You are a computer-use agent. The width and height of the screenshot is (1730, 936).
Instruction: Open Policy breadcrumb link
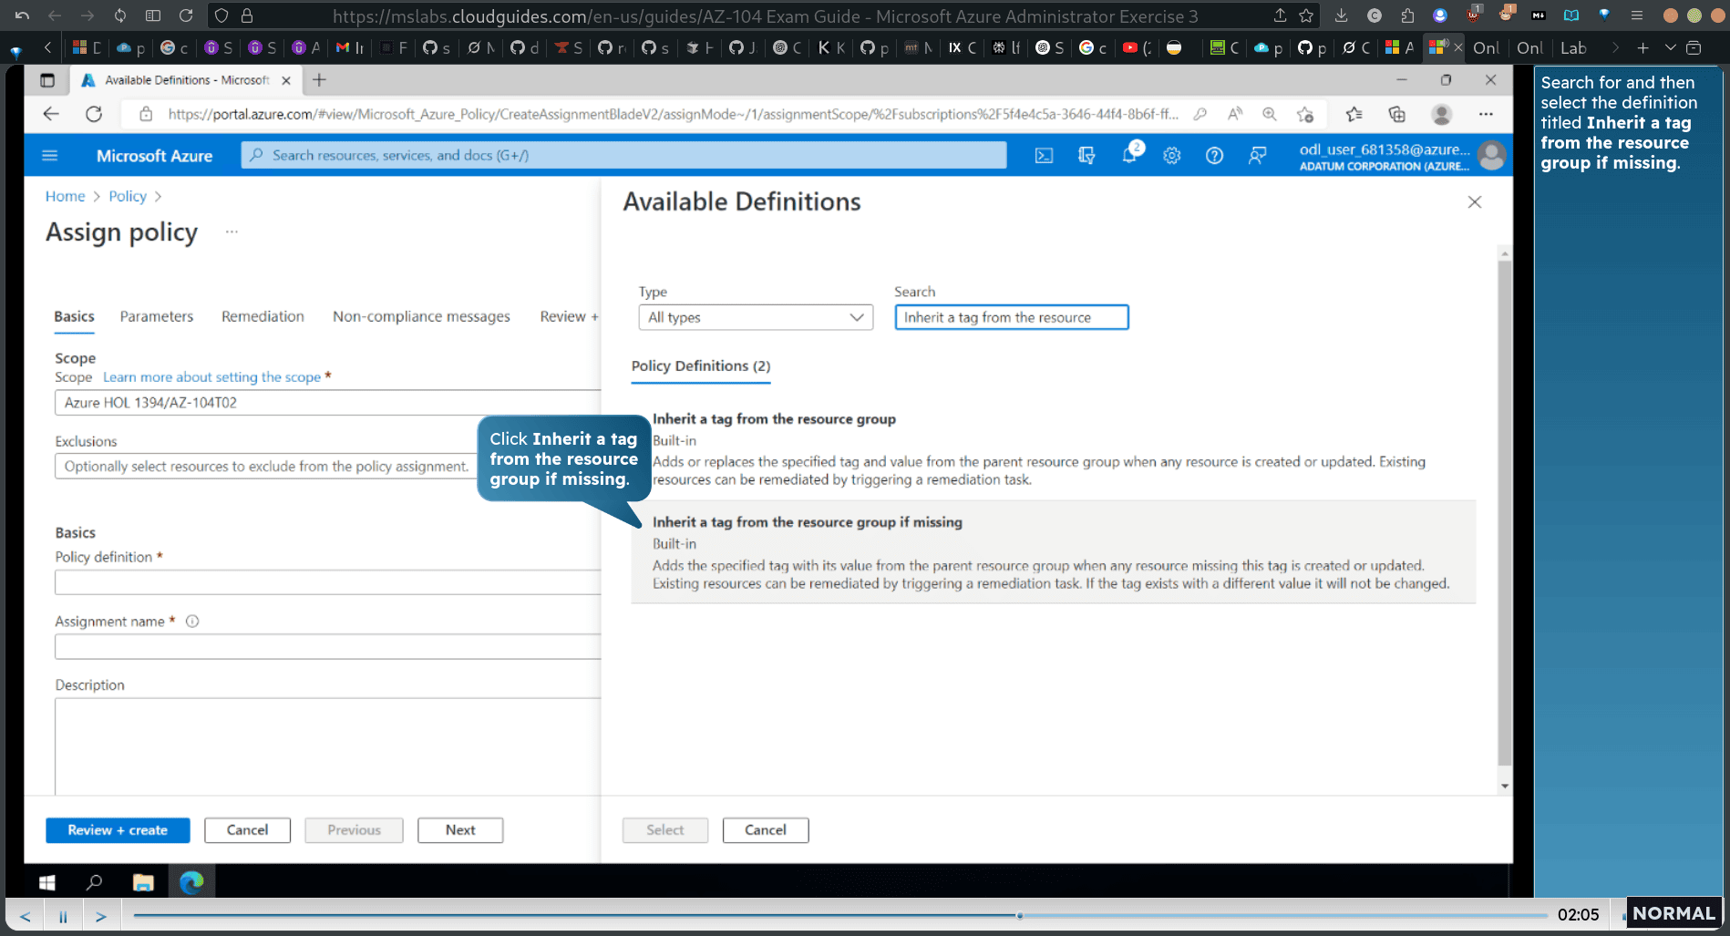click(x=128, y=196)
